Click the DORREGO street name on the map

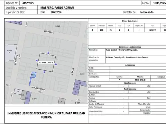pos(16,60)
